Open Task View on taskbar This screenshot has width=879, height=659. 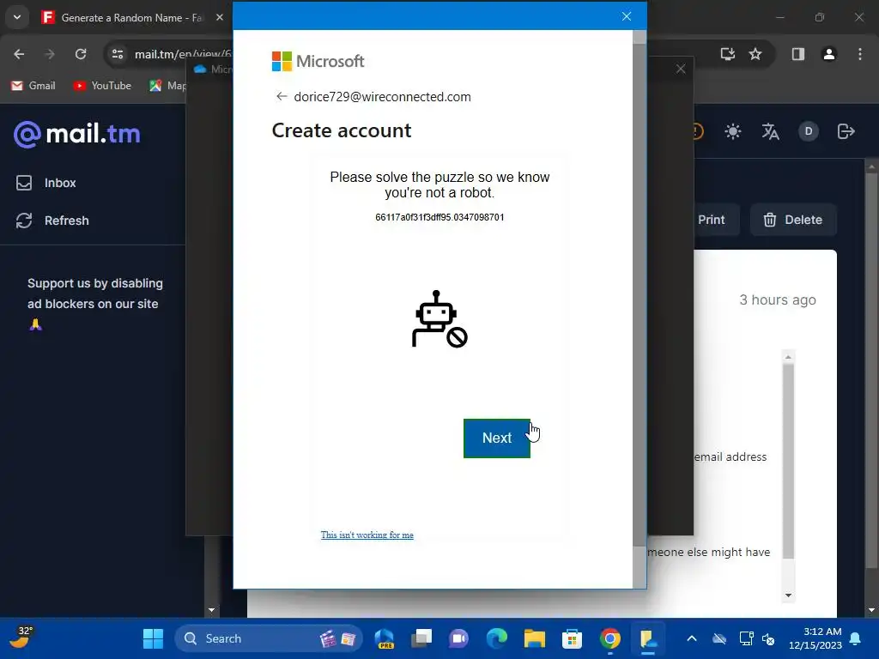421,638
